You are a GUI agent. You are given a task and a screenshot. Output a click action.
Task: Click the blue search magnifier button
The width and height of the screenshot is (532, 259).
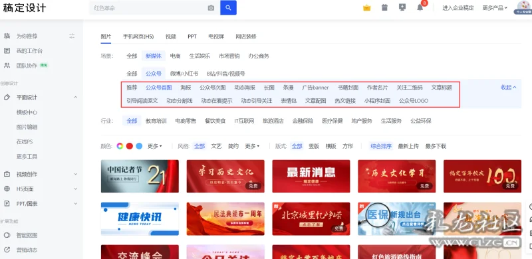[x=228, y=8]
